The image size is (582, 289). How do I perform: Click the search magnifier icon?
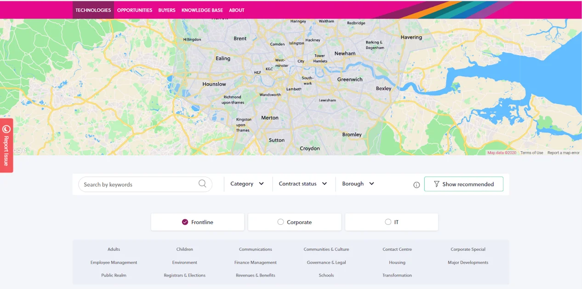[x=202, y=184]
